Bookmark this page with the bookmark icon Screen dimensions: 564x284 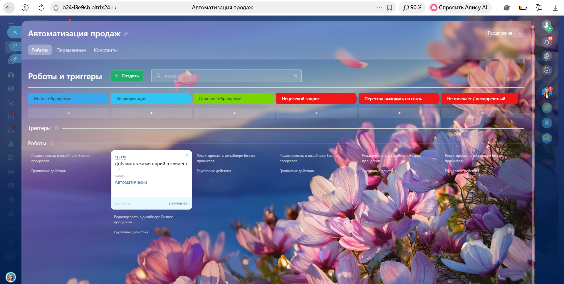tap(390, 8)
